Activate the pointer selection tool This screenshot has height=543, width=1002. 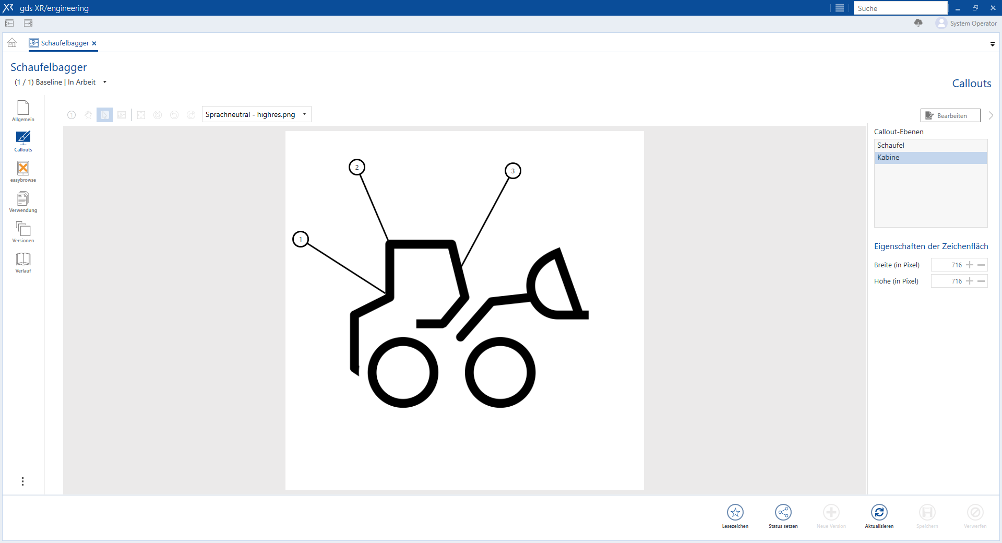click(105, 115)
